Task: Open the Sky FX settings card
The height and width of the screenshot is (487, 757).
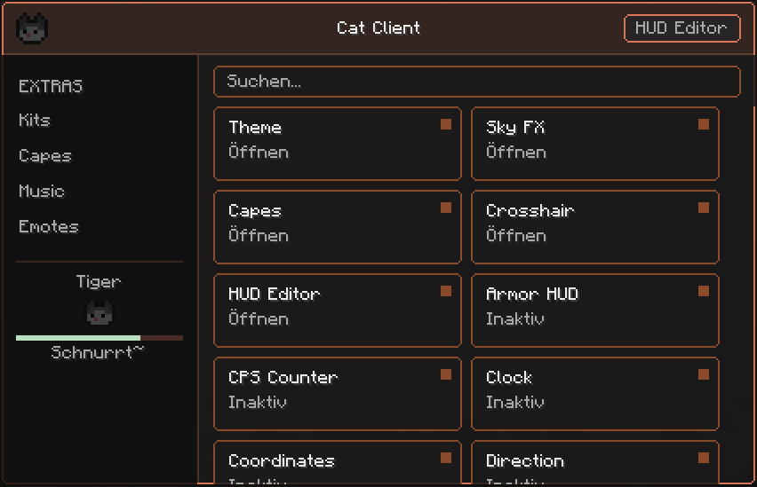Action: coord(594,144)
